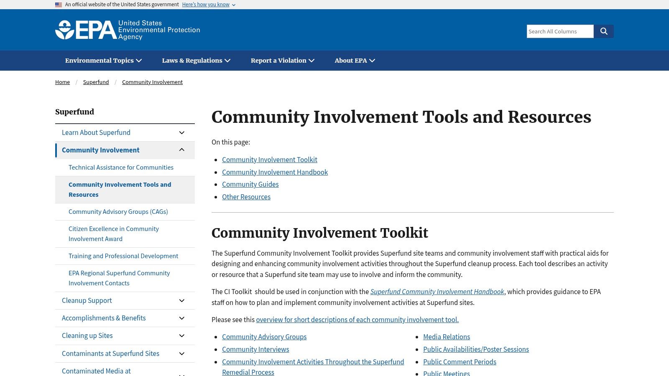Open overview of community involvement tool descriptions

(357, 320)
